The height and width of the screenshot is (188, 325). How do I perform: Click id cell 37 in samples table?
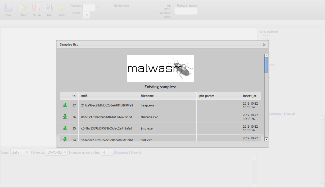[x=74, y=105]
